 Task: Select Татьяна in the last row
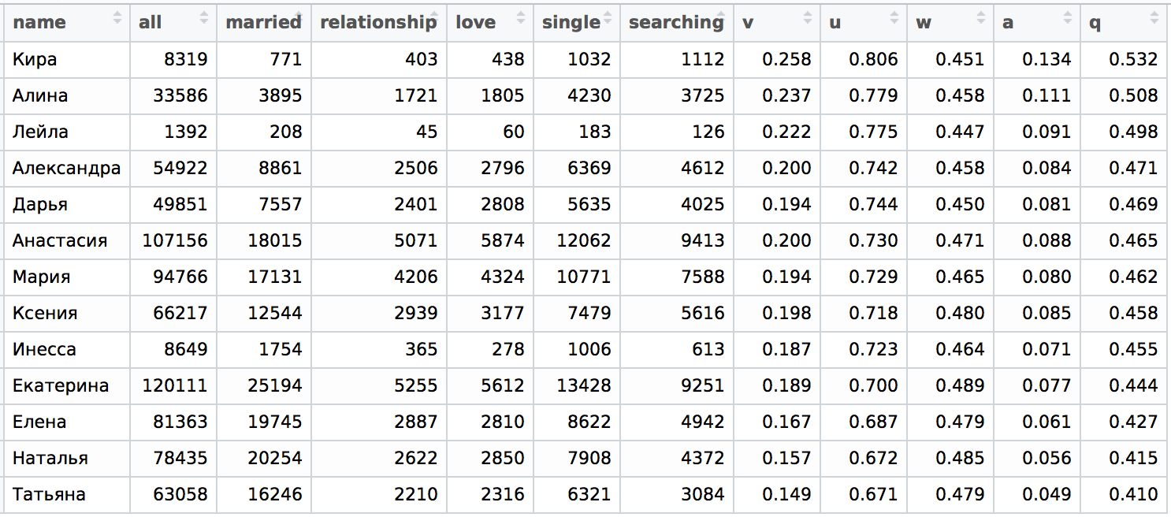68,494
